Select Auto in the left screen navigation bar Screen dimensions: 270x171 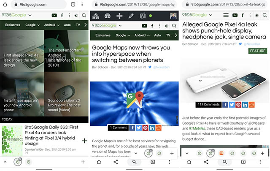click(67, 25)
